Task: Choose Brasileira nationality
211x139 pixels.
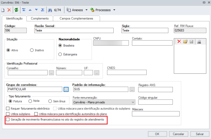Action: (x=60, y=46)
